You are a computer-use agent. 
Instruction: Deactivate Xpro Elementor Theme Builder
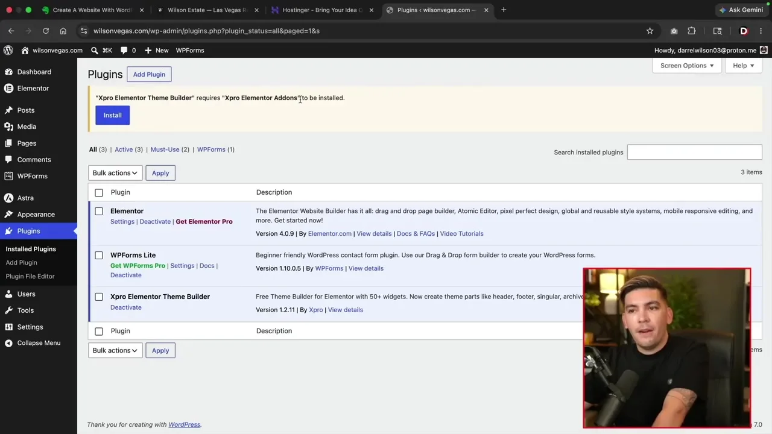126,307
